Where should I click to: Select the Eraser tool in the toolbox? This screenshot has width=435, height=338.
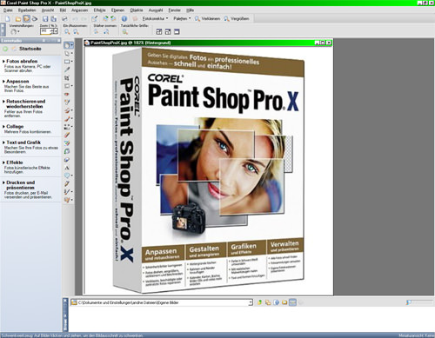click(x=67, y=135)
